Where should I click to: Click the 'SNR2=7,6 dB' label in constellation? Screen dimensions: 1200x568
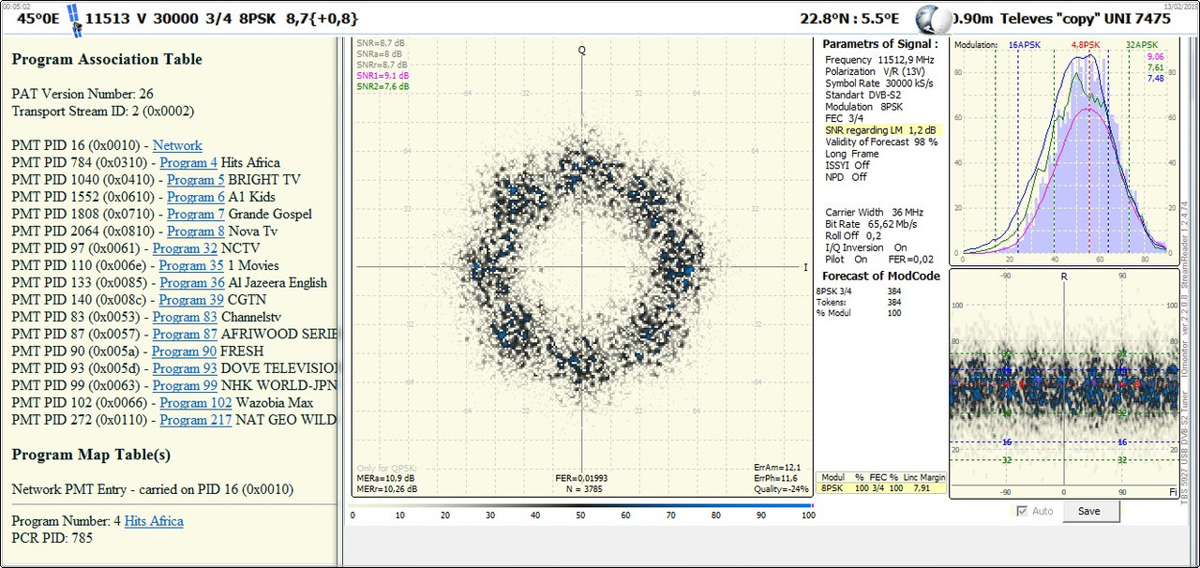tap(382, 86)
